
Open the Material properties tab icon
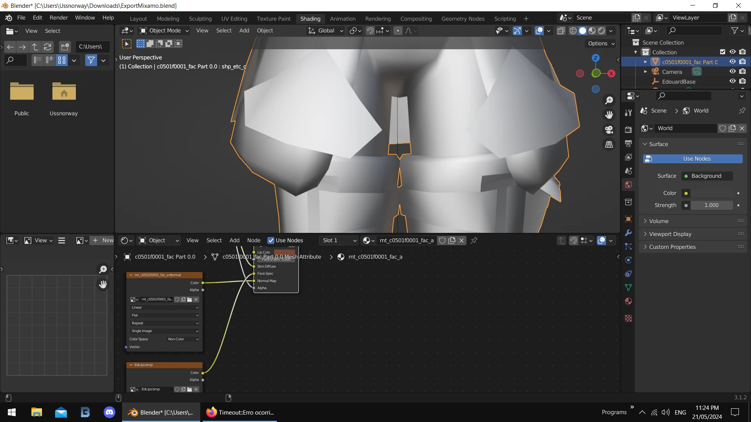click(628, 301)
